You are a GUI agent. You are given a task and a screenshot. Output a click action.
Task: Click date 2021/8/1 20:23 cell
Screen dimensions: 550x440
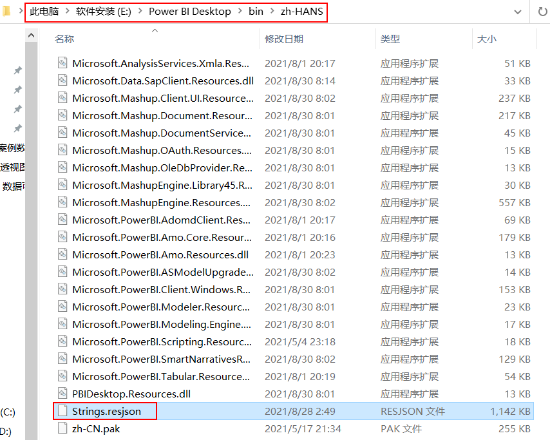point(300,254)
